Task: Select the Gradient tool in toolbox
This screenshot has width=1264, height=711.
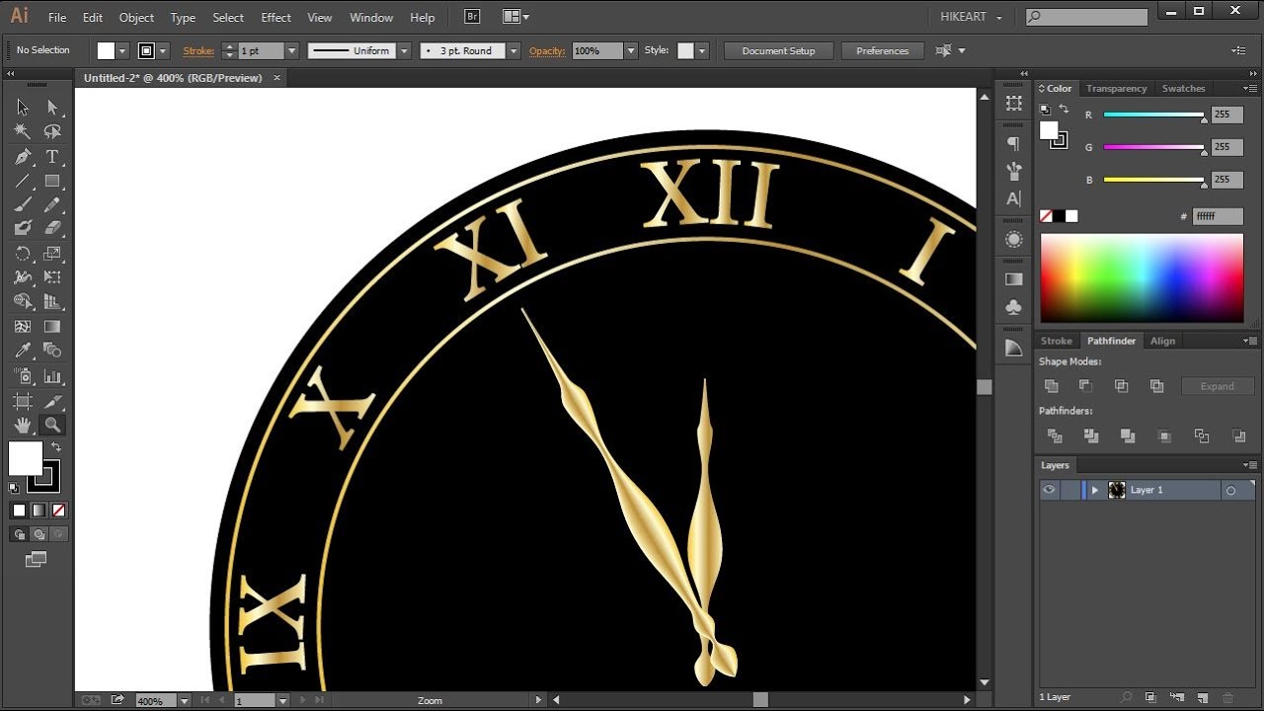Action: point(52,327)
